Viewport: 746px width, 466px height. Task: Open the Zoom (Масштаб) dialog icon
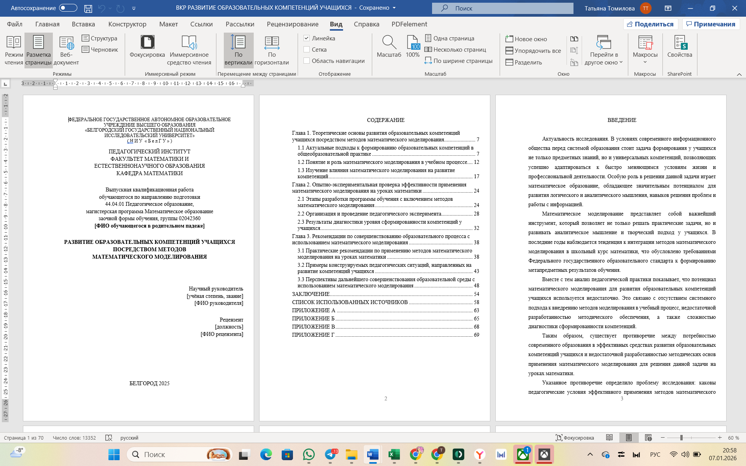click(x=389, y=43)
